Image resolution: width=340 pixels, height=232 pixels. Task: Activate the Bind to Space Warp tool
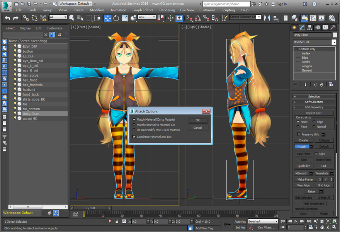(x=43, y=18)
